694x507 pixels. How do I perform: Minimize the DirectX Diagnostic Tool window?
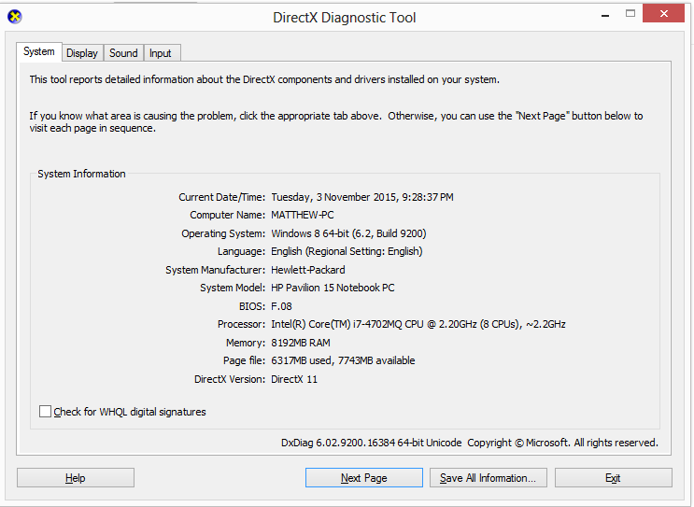click(x=605, y=15)
